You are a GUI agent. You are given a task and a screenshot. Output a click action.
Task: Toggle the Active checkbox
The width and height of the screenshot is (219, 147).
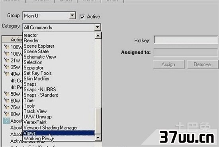(82, 17)
